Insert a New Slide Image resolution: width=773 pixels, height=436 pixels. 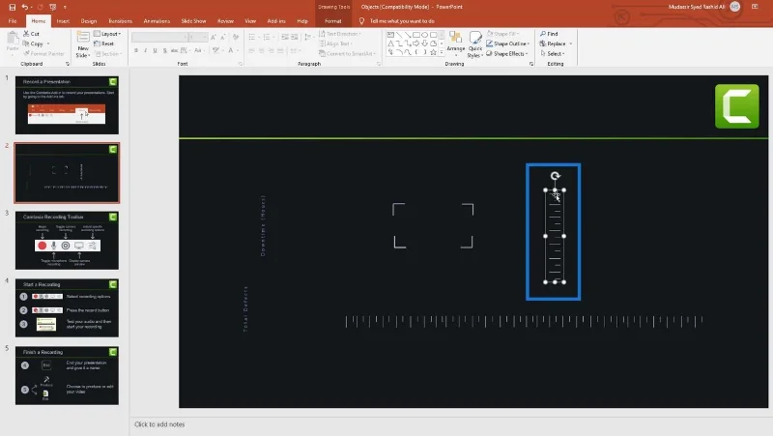[x=83, y=44]
